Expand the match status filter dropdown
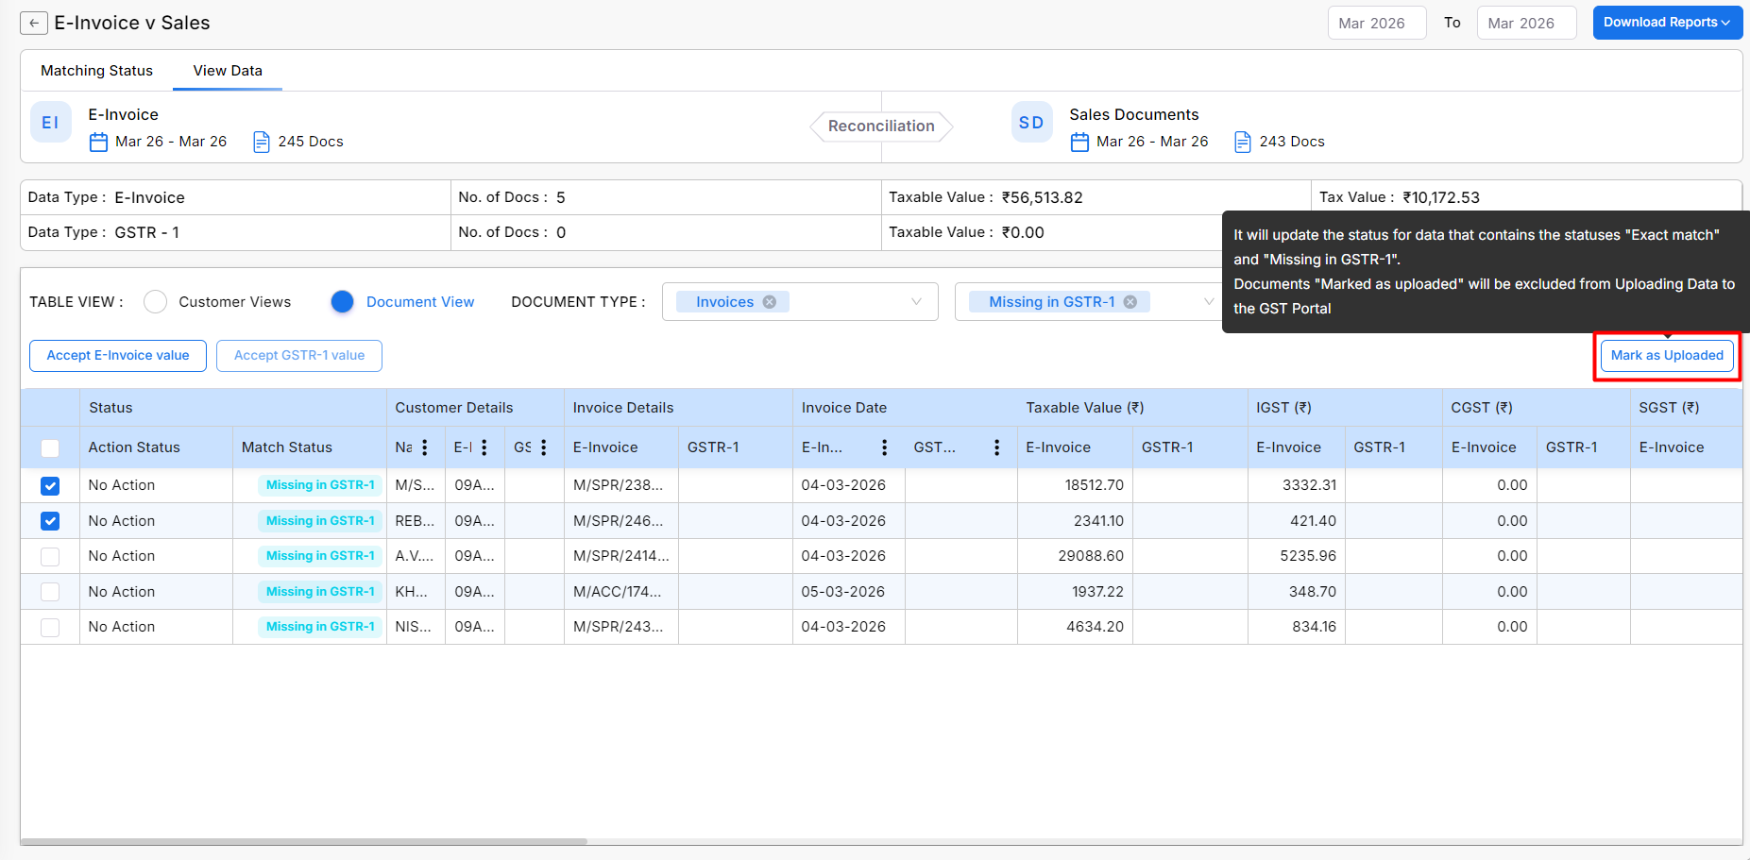 coord(1208,302)
